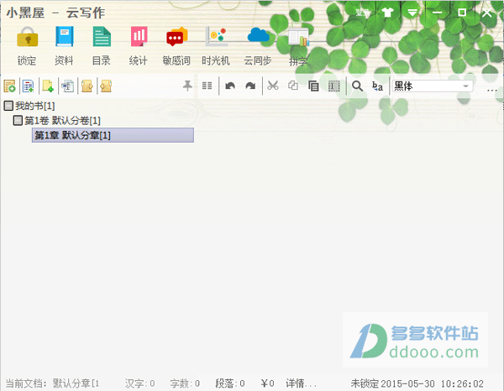This screenshot has width=504, height=391.
Task: Toggle checkbox beside 我的书[1]
Action: (x=8, y=106)
